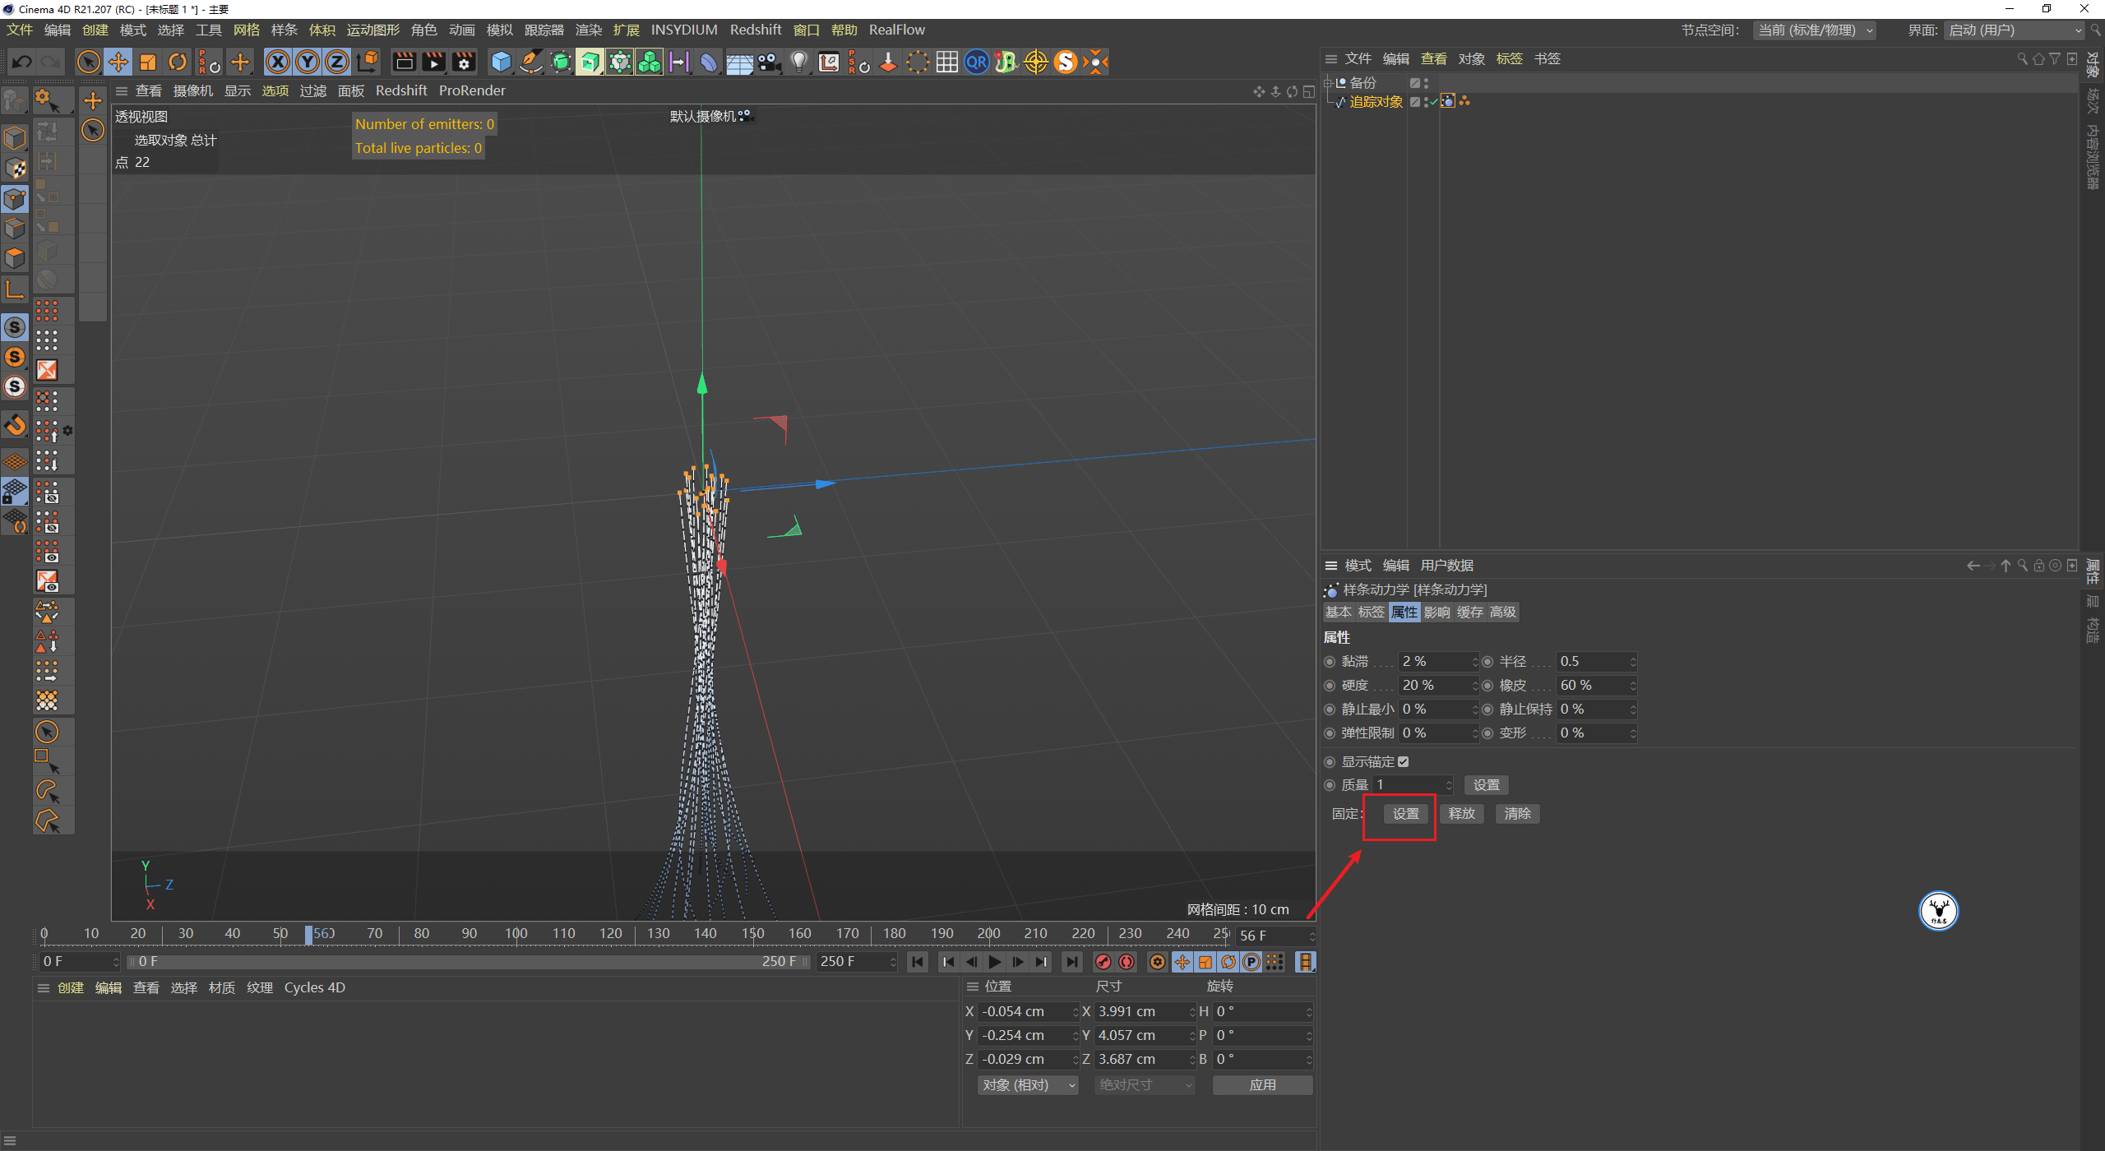The width and height of the screenshot is (2105, 1151).
Task: Add a Camera from the toolbar
Action: (769, 62)
